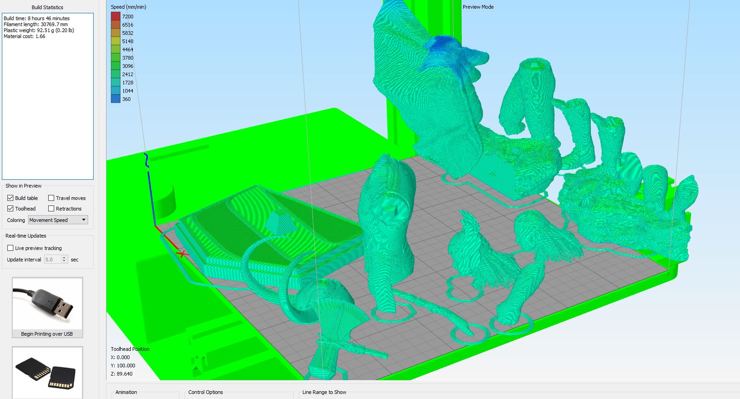The width and height of the screenshot is (740, 399).
Task: Click the Control Options section label
Action: click(206, 392)
